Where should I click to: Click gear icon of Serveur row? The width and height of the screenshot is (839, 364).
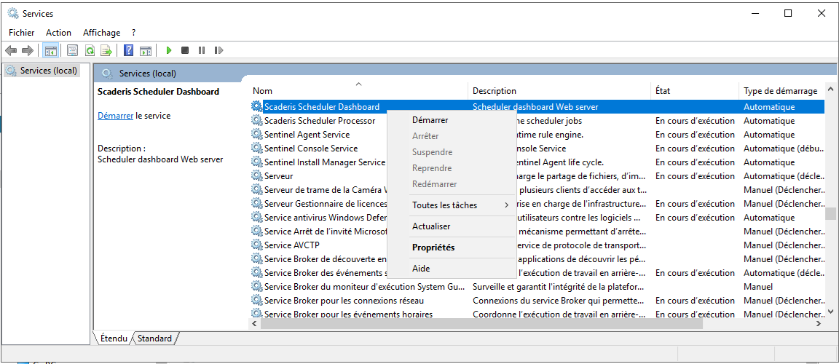[257, 176]
